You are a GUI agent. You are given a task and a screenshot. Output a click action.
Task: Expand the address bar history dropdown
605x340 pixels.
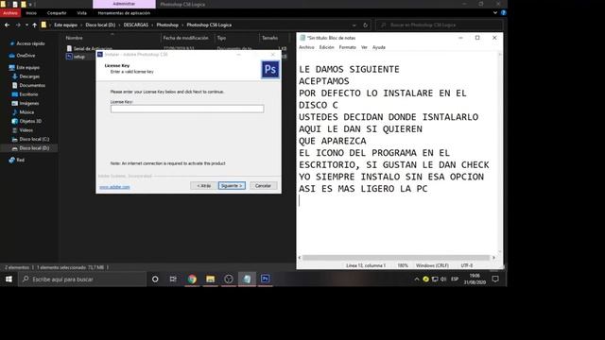(x=354, y=25)
